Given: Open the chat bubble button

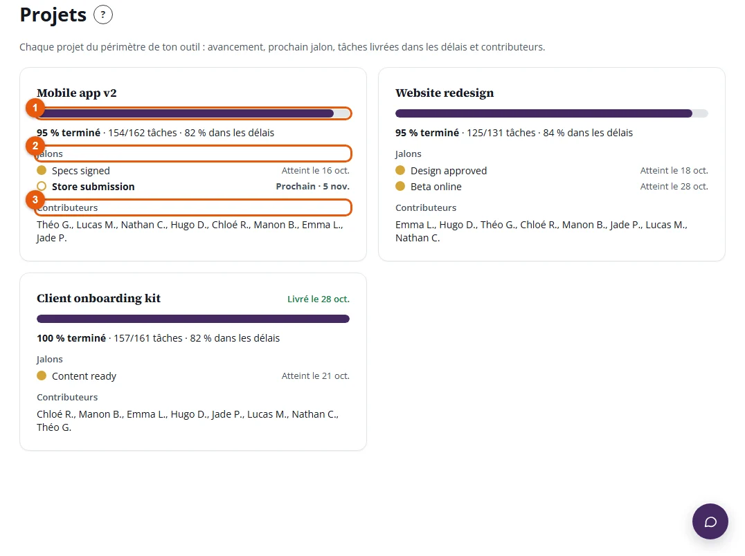Looking at the screenshot, I should tap(710, 521).
